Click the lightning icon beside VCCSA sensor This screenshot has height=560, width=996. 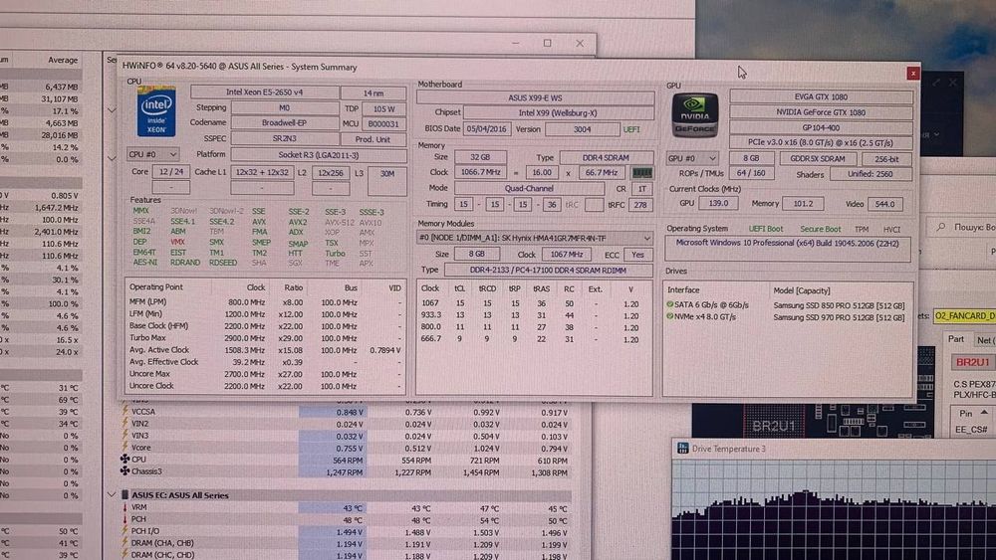coord(125,411)
